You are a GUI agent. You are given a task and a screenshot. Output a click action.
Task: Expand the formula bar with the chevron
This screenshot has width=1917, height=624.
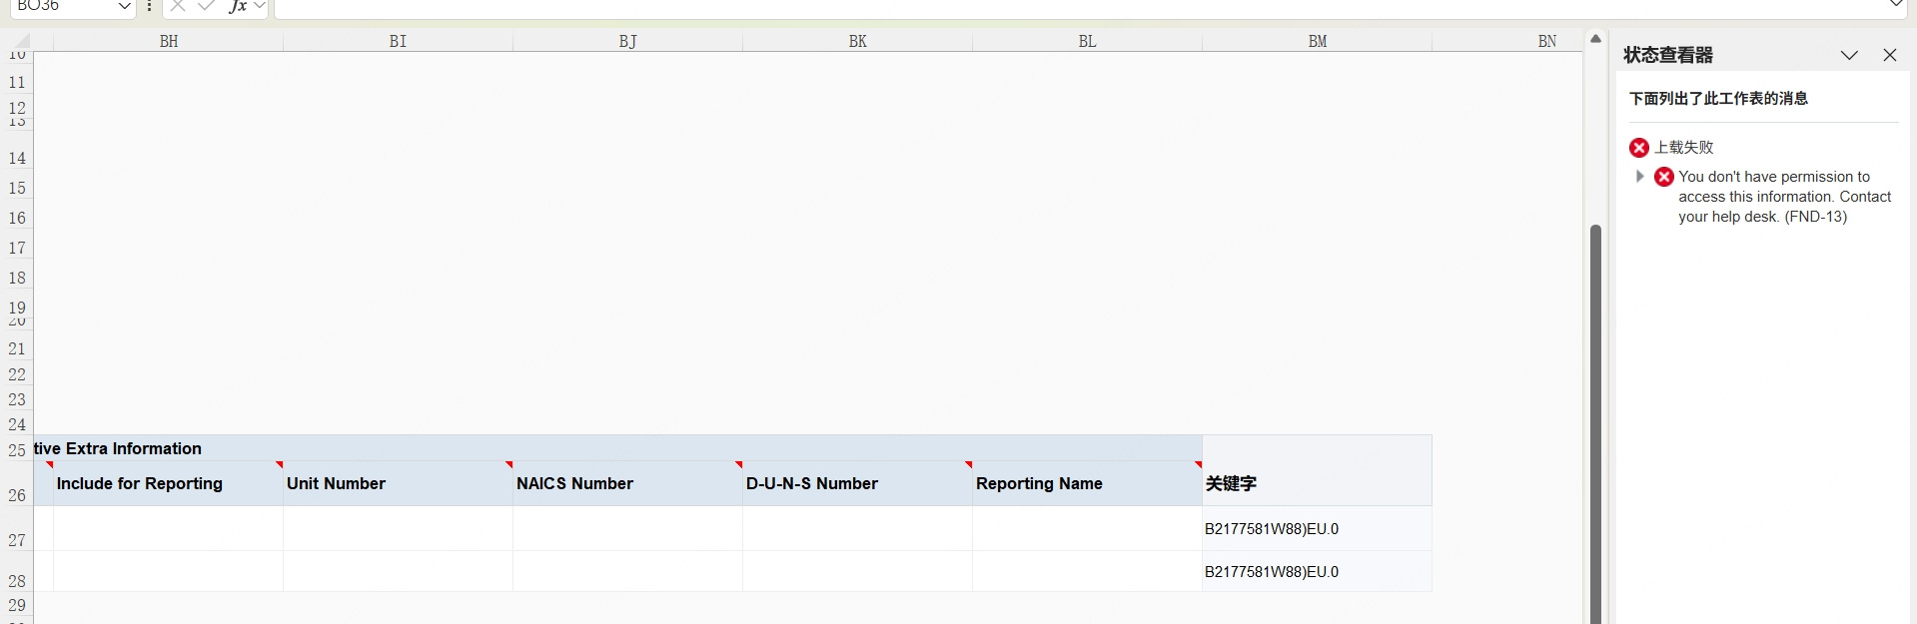(1896, 5)
